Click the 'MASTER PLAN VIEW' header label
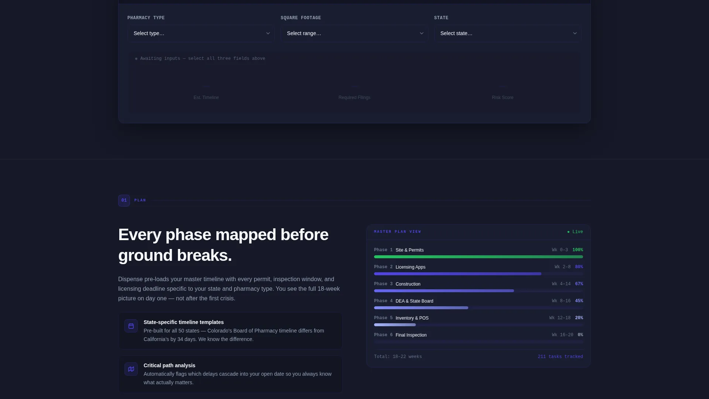709x399 pixels. tap(397, 232)
